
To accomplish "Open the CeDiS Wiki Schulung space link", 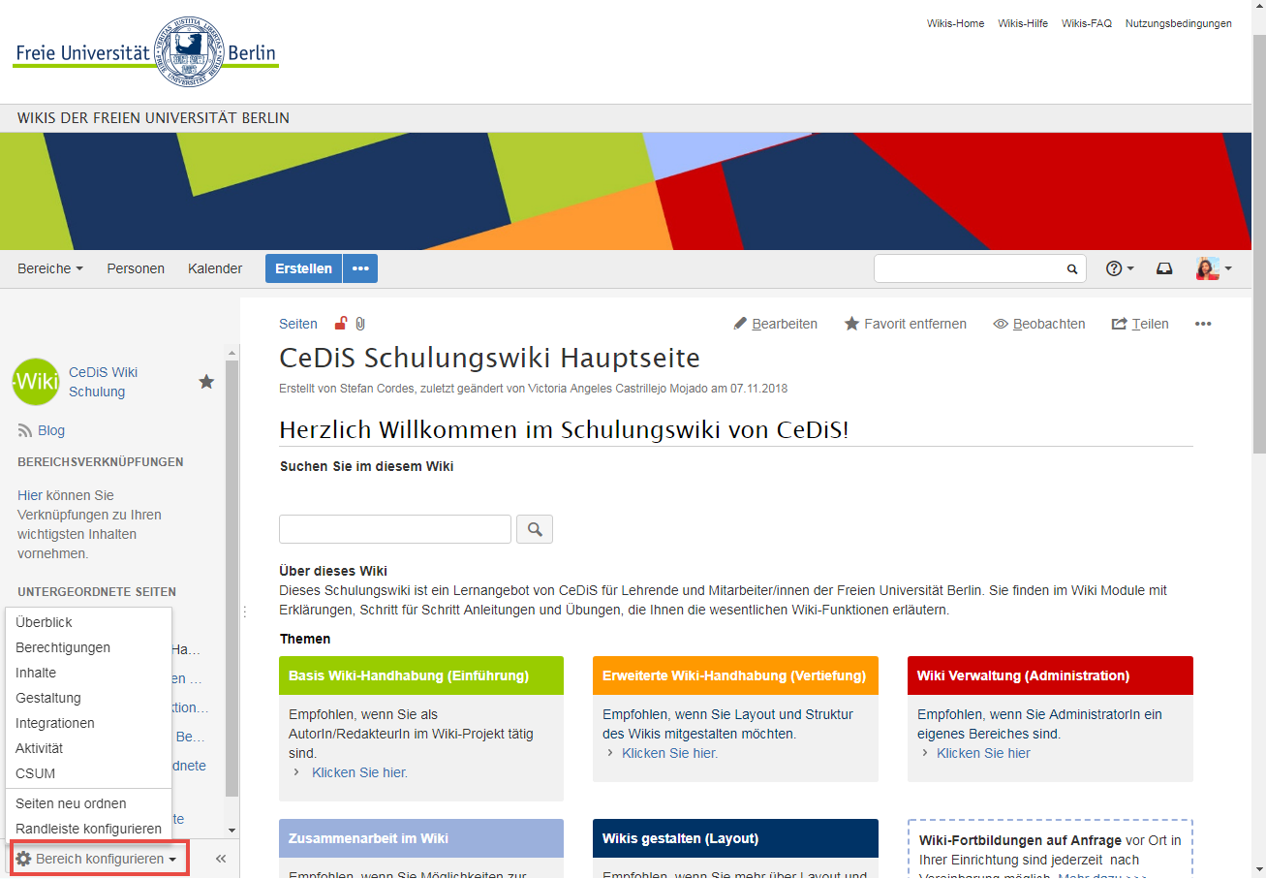I will pos(103,382).
